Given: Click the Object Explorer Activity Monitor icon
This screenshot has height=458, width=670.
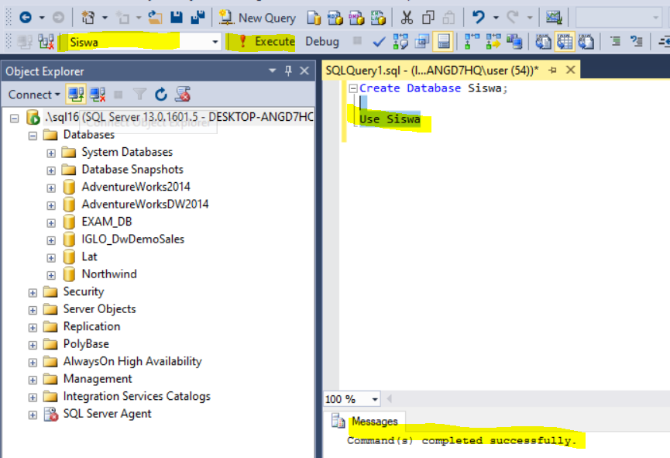Looking at the screenshot, I should [183, 94].
